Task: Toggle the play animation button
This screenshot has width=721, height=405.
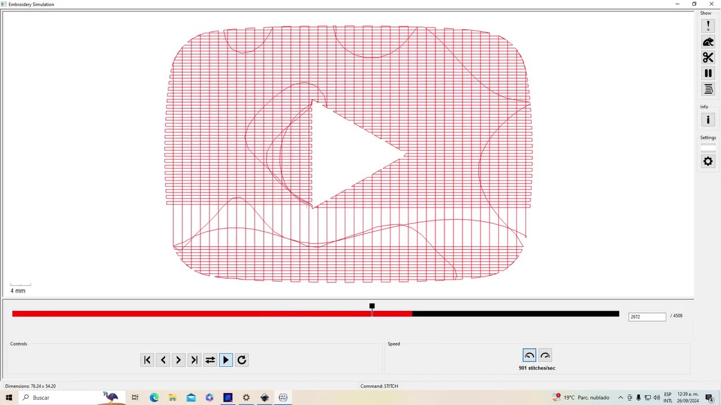Action: click(x=226, y=360)
